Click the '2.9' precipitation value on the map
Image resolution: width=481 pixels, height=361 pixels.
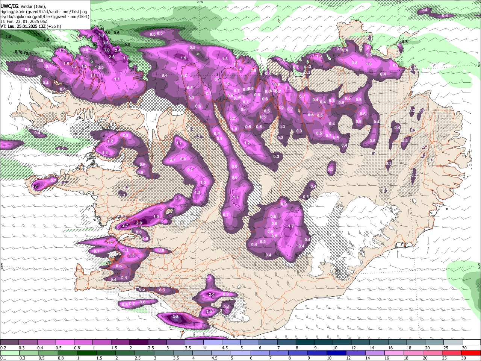tap(139, 223)
